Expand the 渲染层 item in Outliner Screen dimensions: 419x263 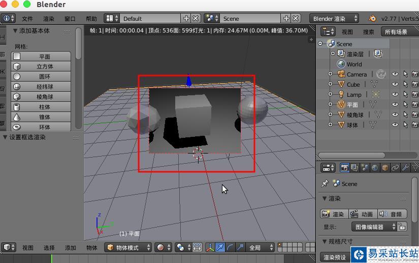[x=333, y=54]
